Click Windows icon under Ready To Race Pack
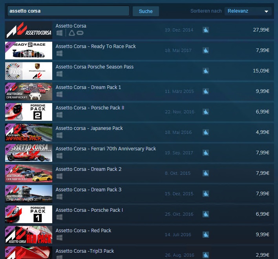 tap(59, 53)
